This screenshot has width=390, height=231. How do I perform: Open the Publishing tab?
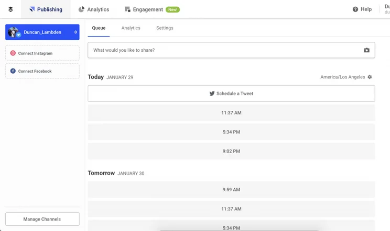tap(46, 9)
